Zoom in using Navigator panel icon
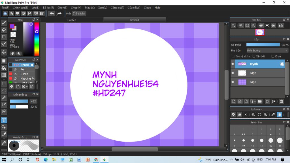 pos(241,25)
